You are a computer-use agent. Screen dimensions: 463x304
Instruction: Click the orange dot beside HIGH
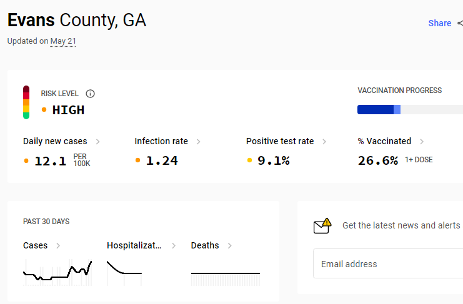[x=44, y=110]
